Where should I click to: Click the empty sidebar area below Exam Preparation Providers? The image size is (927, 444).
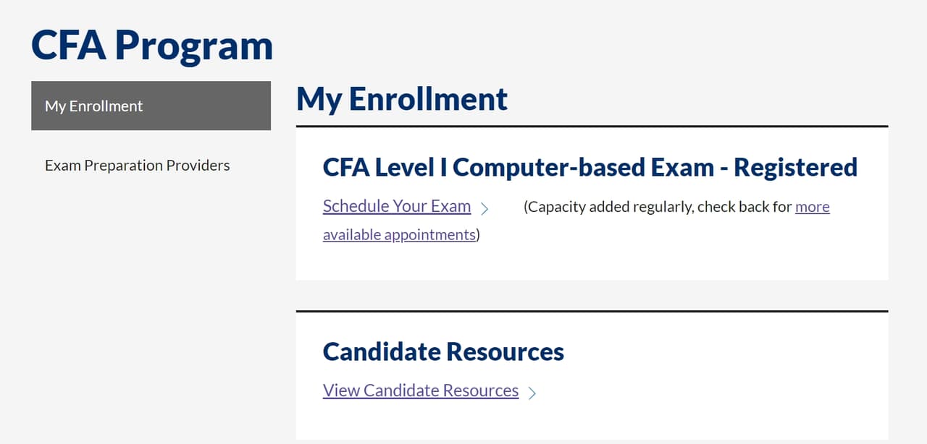(x=151, y=304)
